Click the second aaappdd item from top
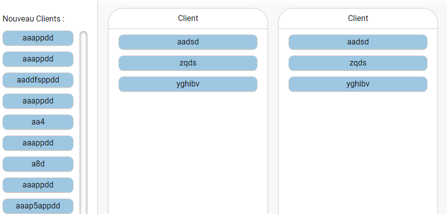447x214 pixels. [38, 59]
